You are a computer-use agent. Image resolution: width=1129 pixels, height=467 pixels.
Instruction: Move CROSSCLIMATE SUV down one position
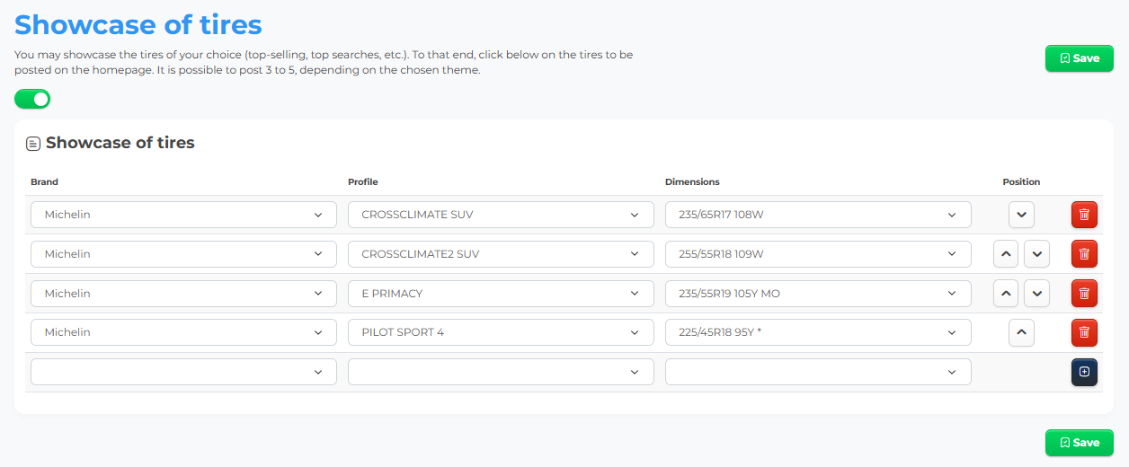[x=1021, y=215]
